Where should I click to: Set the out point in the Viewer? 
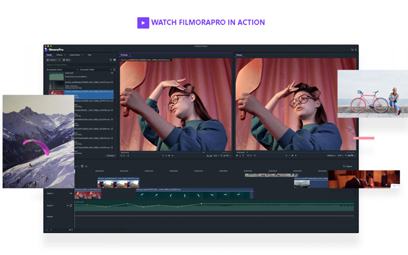pos(254,156)
